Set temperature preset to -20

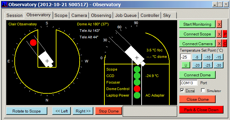tap(197, 65)
